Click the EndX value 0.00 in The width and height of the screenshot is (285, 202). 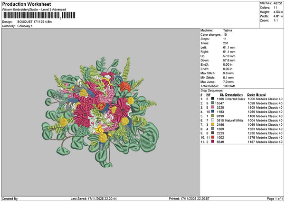pos(228,65)
